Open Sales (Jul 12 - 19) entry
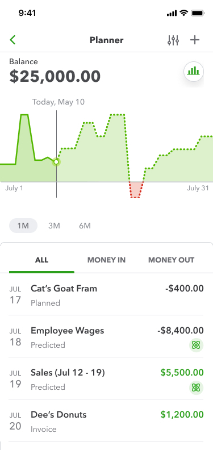This screenshot has width=213, height=450. (x=106, y=378)
